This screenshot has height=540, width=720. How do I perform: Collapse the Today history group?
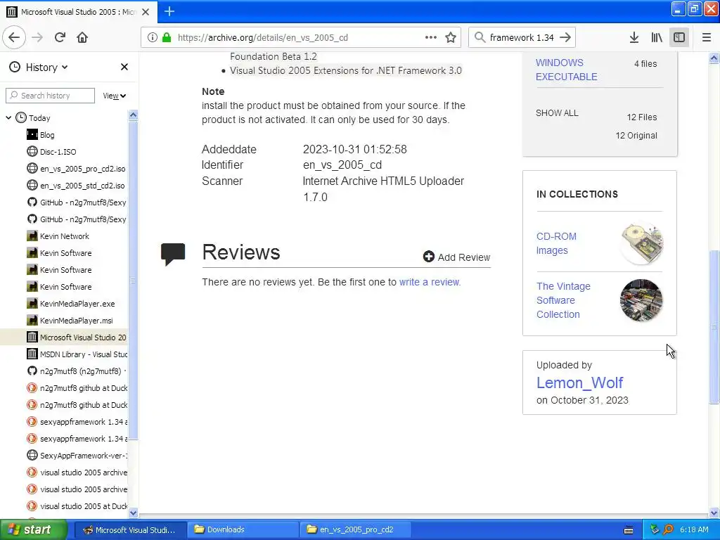(x=8, y=118)
